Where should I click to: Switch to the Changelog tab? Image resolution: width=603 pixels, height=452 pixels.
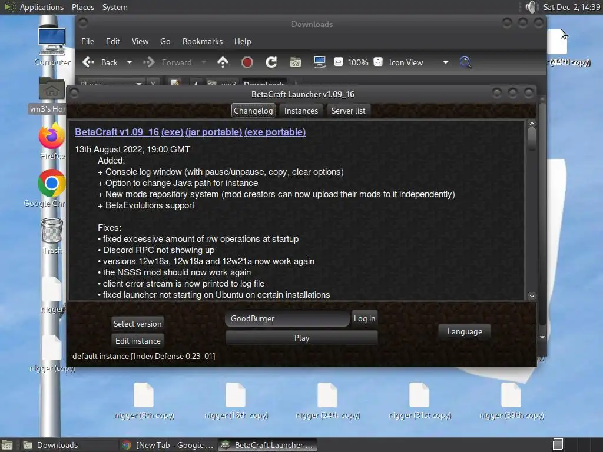click(x=253, y=111)
